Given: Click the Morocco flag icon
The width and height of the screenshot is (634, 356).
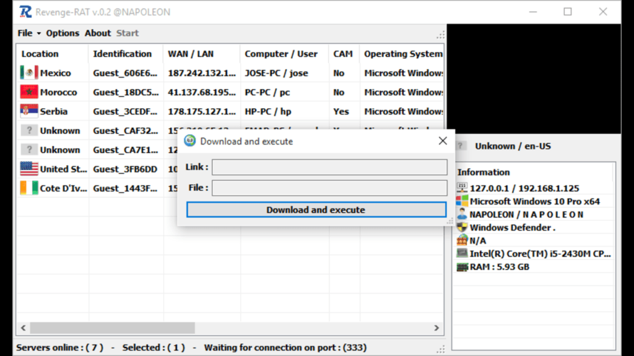Looking at the screenshot, I should [x=29, y=92].
